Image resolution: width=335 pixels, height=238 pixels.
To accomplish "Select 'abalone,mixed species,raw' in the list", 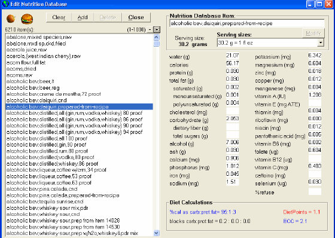I will point(79,37).
